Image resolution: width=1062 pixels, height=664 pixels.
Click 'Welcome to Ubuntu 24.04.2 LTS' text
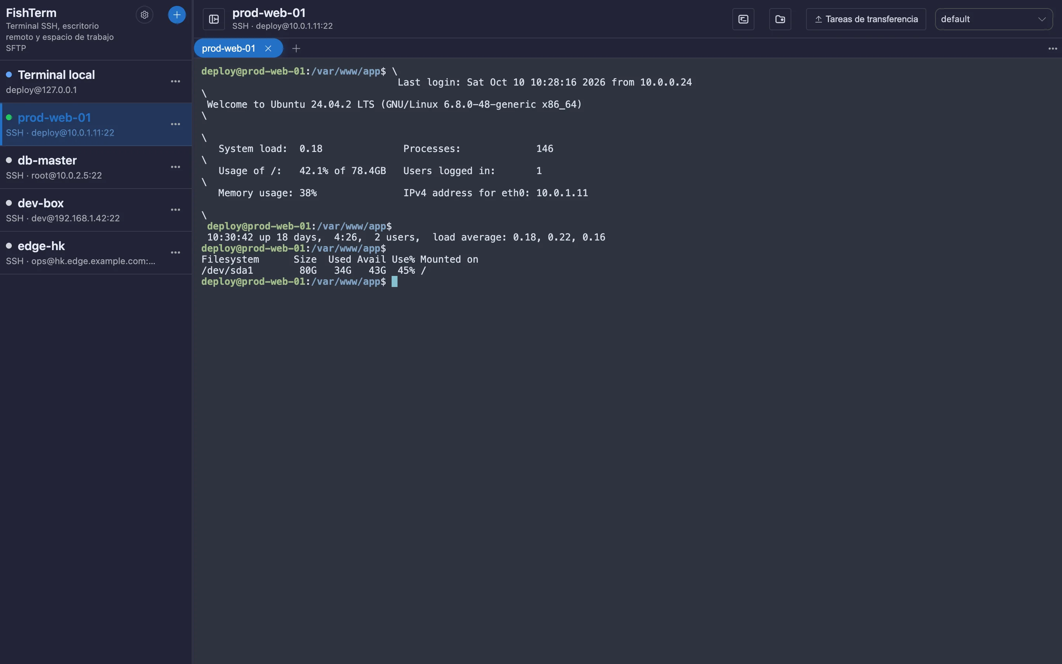[291, 104]
